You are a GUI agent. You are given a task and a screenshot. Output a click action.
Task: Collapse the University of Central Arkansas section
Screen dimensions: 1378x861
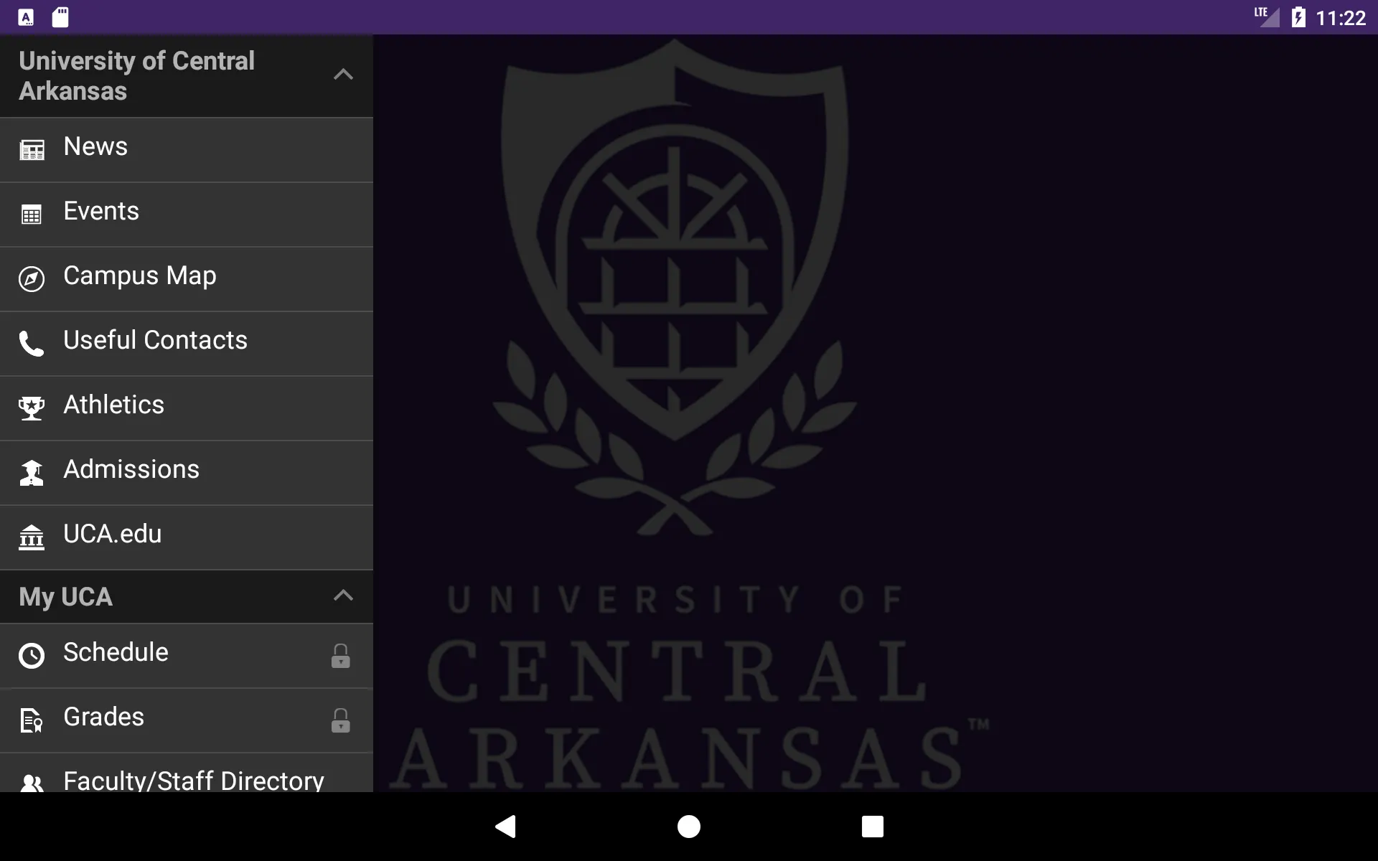pyautogui.click(x=342, y=75)
